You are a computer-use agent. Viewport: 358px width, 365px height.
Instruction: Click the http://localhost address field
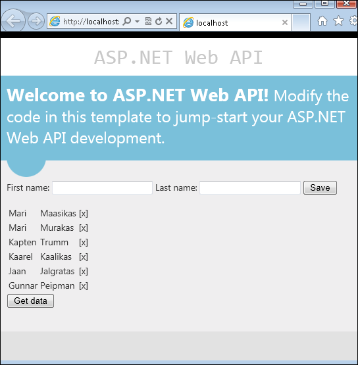[x=91, y=22]
